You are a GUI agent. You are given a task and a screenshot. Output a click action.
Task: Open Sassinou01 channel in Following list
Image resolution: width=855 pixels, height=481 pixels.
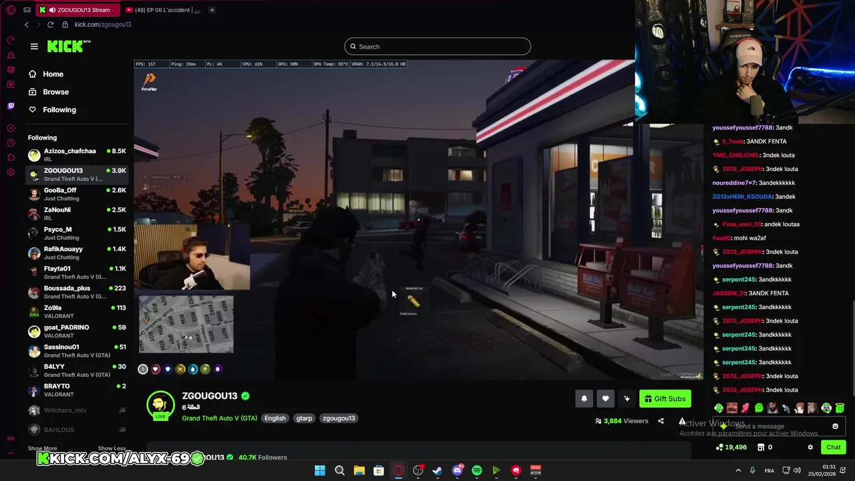(x=77, y=351)
